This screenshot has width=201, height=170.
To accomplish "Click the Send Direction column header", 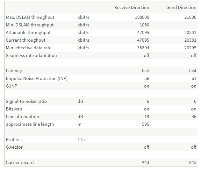I will click(x=181, y=7).
